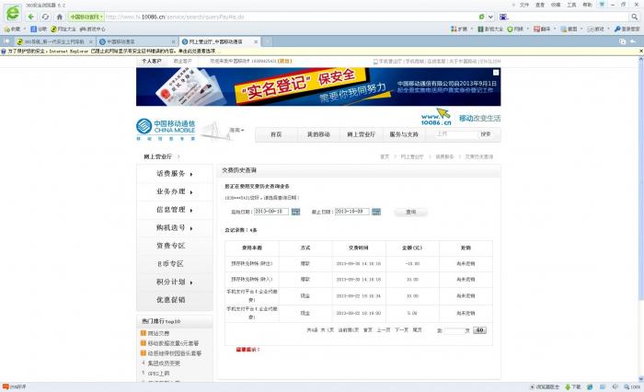Expand the 购机选号 sidebar menu

click(175, 227)
